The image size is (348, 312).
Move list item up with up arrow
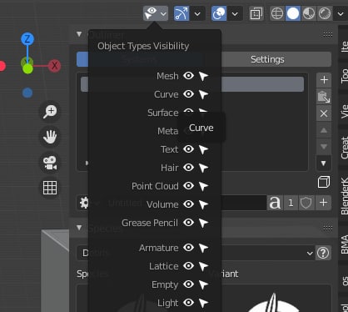click(x=324, y=130)
